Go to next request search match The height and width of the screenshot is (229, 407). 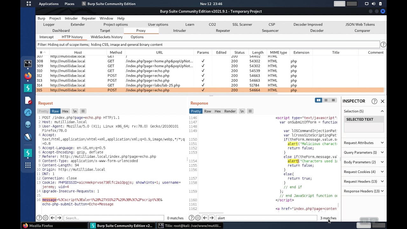[59, 218]
